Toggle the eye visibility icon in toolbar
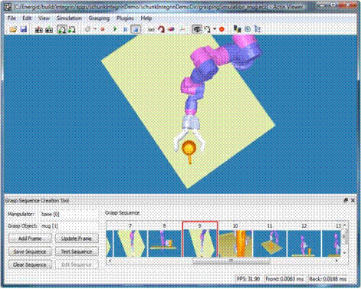 click(197, 29)
